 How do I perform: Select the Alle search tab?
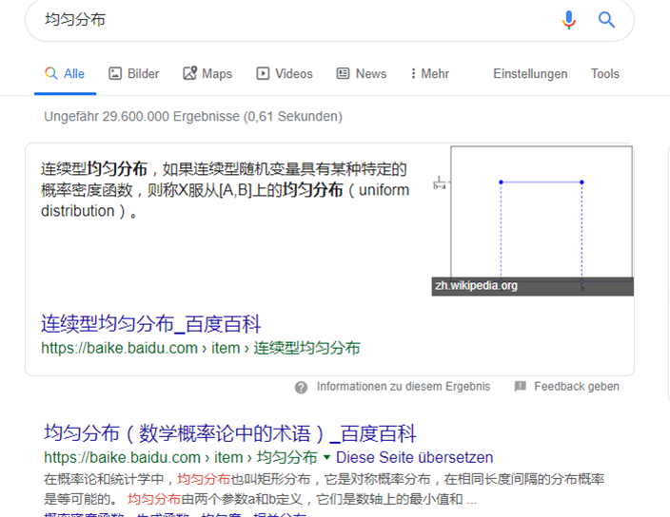coord(65,74)
